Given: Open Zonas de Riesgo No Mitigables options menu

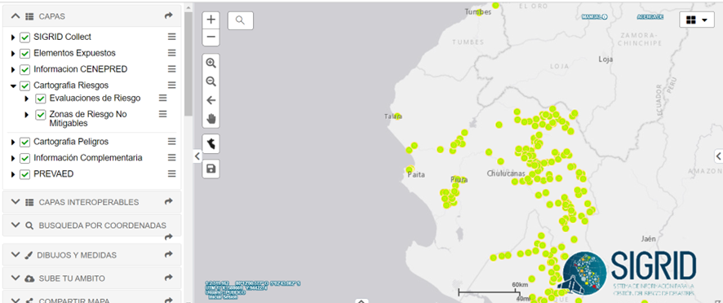Looking at the screenshot, I should click(162, 114).
